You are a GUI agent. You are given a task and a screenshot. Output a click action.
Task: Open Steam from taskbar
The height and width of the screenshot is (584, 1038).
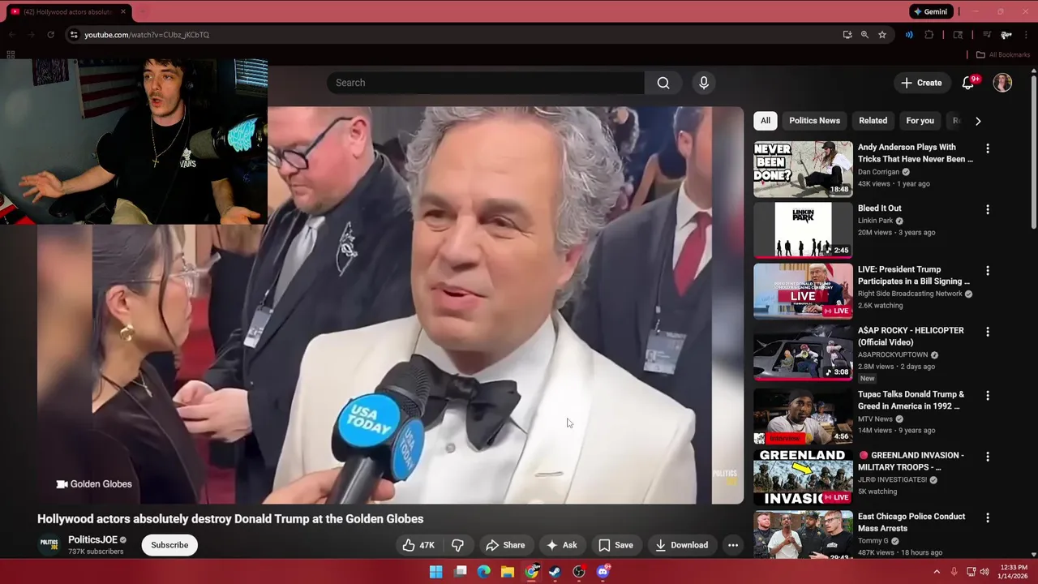pos(555,572)
